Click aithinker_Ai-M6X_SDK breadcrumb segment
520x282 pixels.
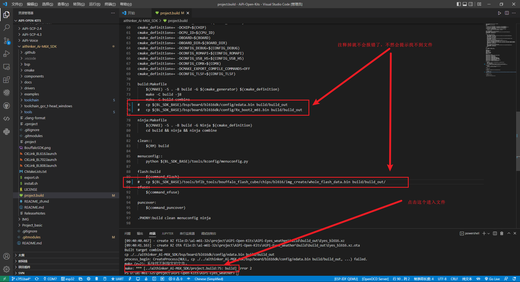coord(141,21)
